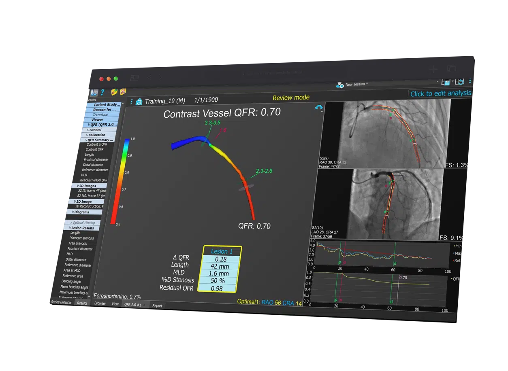Select Diameter stenosis in results tree
This screenshot has height=371, width=508.
(x=81, y=238)
